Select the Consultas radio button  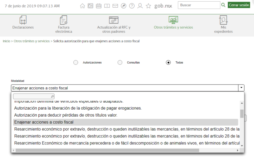point(120,62)
